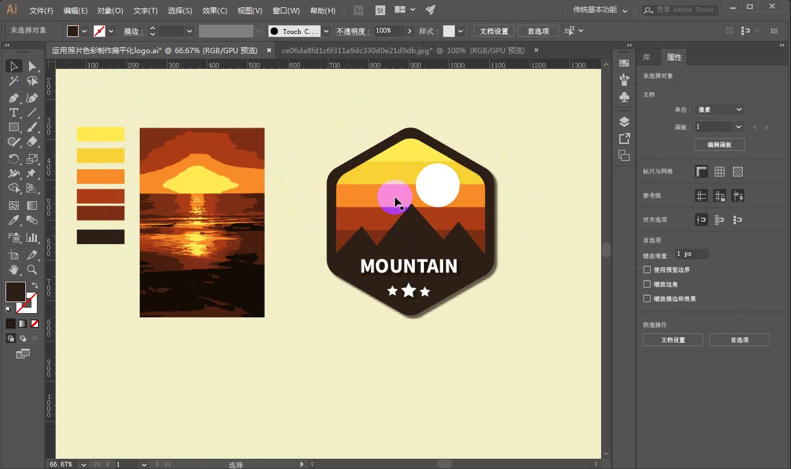Select the Rotate tool
Screen dimensions: 791x469
[x=13, y=159]
